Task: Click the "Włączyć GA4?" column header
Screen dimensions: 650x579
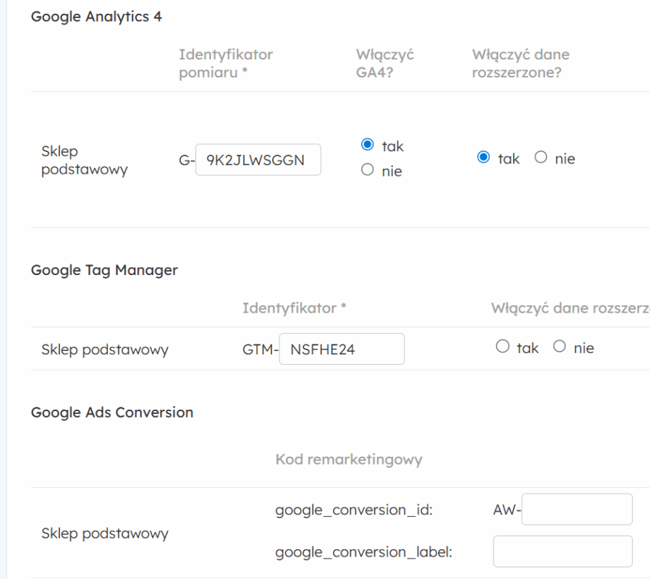Action: click(x=385, y=64)
